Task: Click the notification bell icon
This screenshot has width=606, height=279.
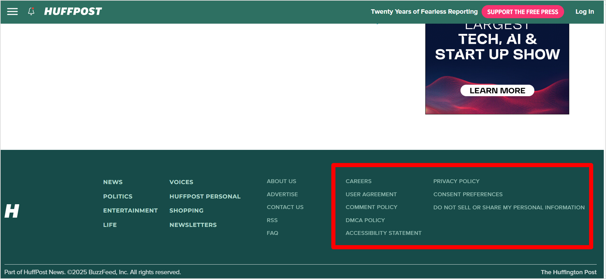Action: point(31,12)
